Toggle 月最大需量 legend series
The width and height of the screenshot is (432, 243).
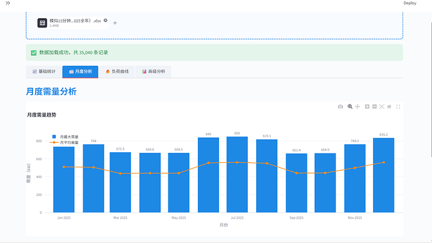[x=65, y=137]
